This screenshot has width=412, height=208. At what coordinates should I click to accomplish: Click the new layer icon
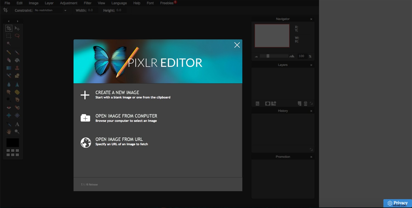[299, 103]
